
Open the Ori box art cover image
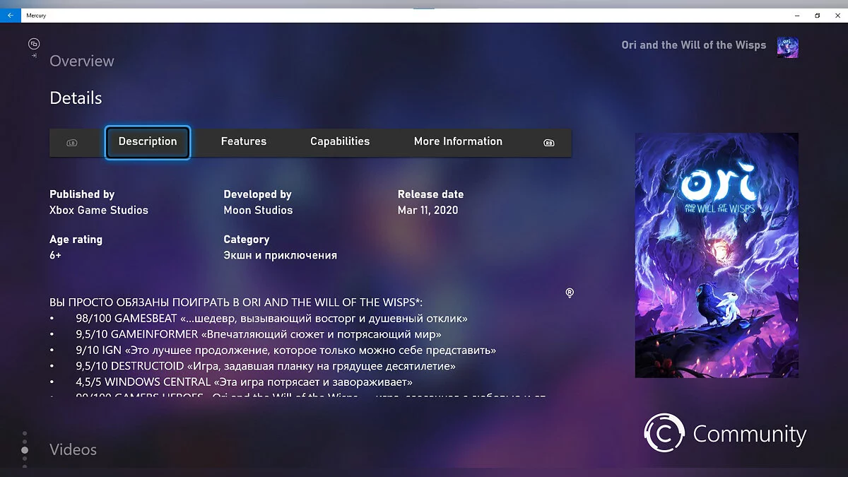[x=717, y=255]
